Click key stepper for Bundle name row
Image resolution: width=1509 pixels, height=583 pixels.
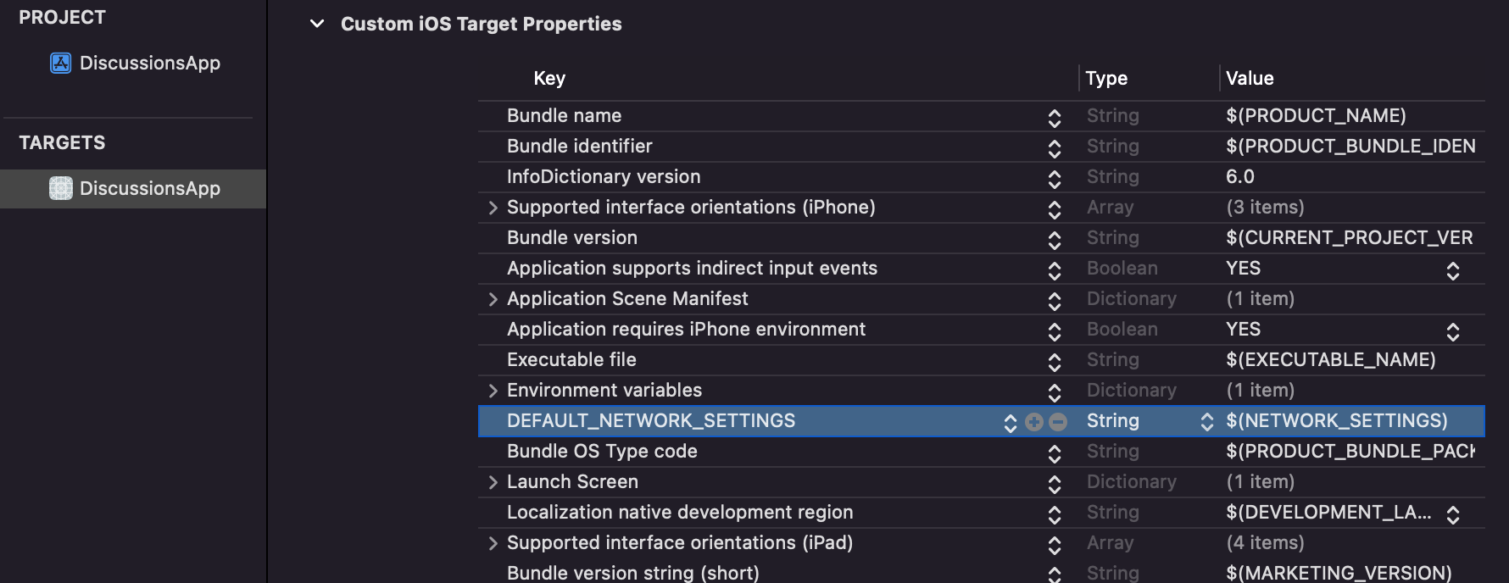[x=1054, y=118]
